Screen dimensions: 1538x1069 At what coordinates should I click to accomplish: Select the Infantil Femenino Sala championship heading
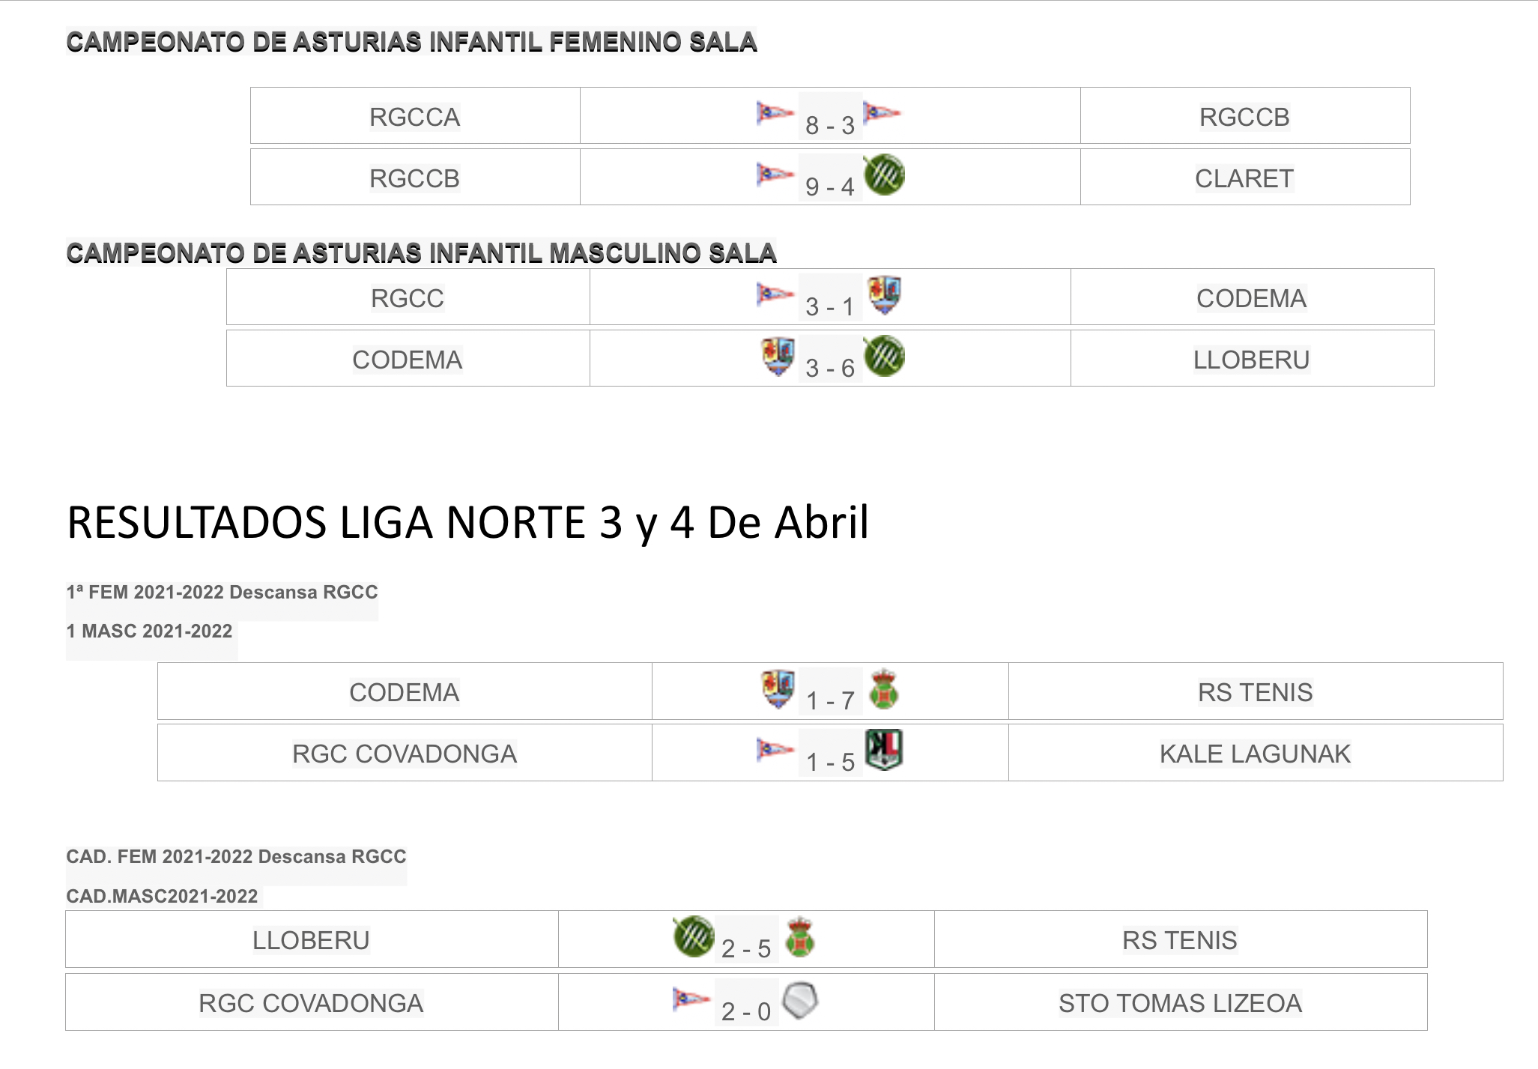[x=411, y=42]
